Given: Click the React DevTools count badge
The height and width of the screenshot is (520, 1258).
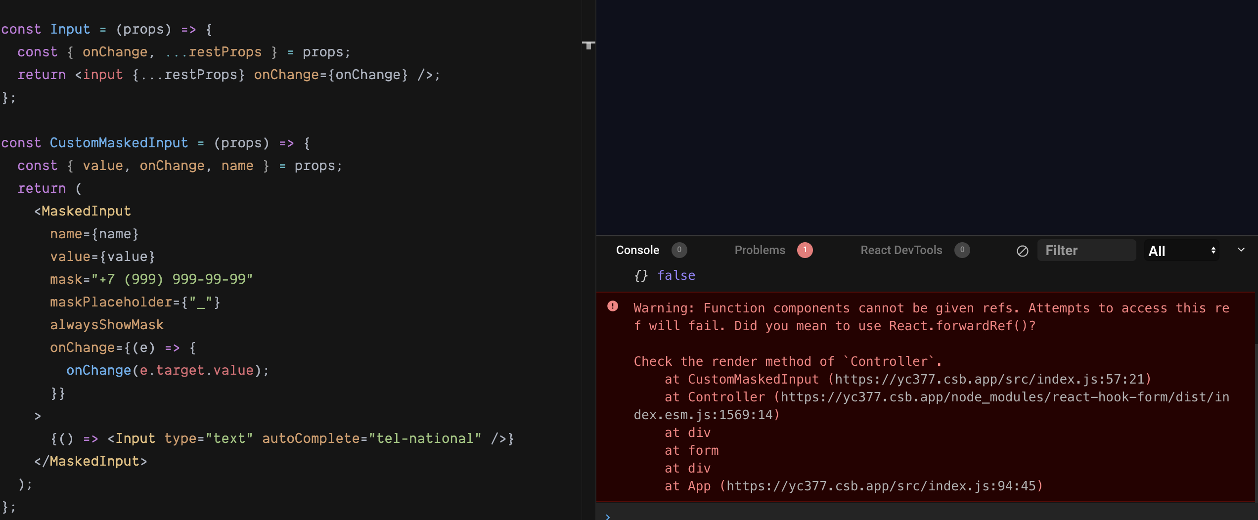Looking at the screenshot, I should (962, 250).
